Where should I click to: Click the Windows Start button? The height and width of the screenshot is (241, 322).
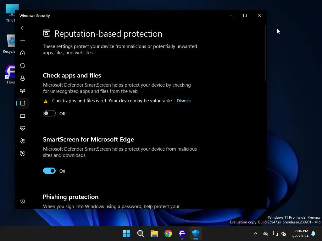click(126, 233)
